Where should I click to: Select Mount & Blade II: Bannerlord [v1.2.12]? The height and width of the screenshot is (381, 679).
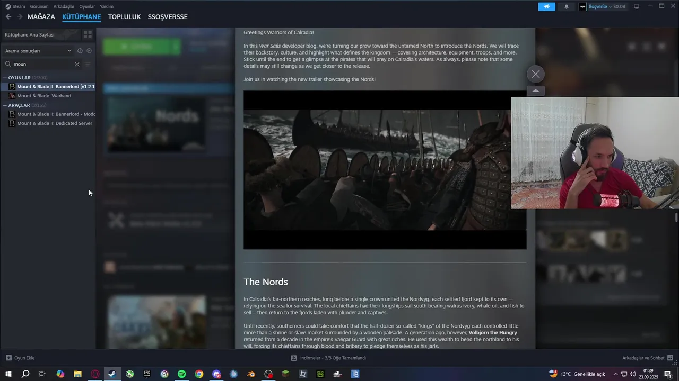48,87
